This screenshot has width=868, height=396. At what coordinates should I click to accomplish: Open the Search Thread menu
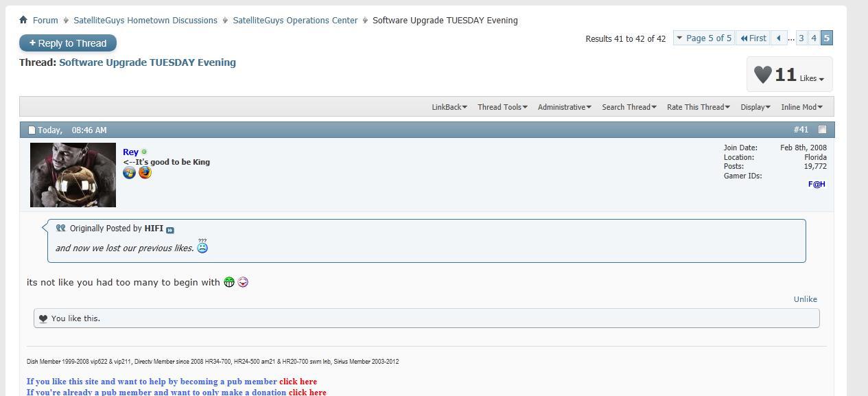point(629,107)
